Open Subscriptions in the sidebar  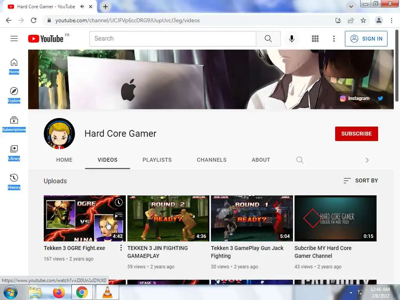[14, 124]
